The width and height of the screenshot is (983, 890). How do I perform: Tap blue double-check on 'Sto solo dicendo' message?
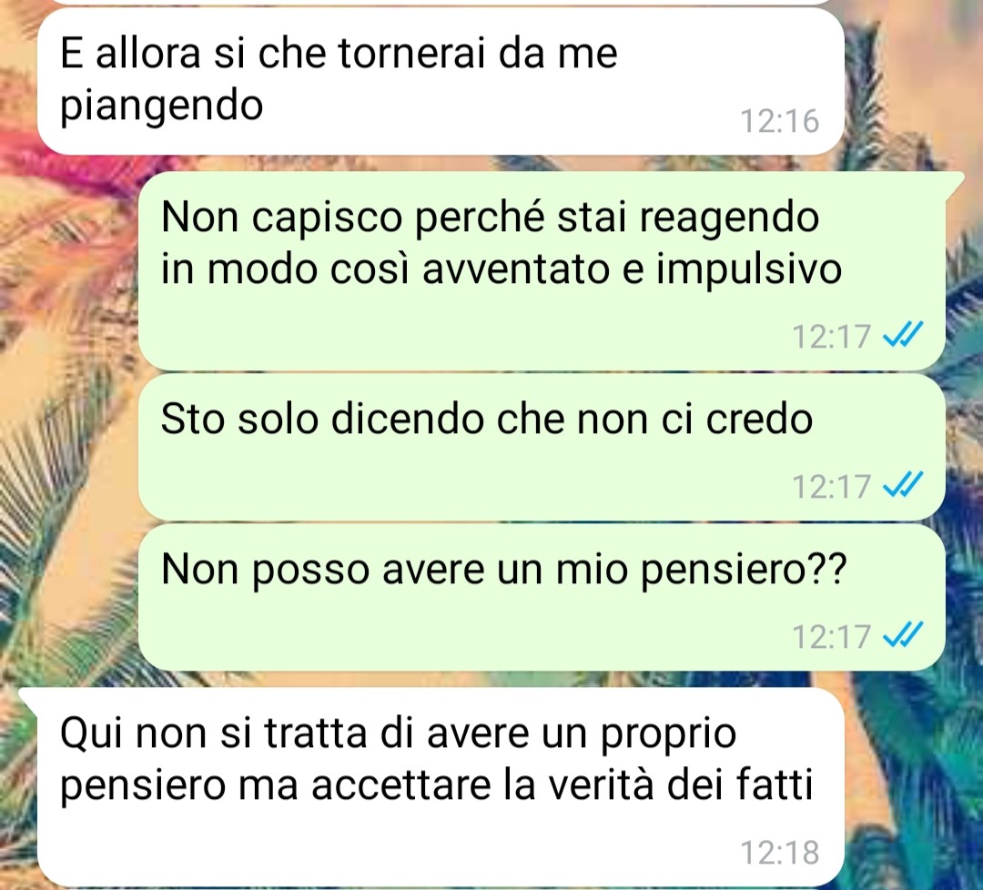903,484
